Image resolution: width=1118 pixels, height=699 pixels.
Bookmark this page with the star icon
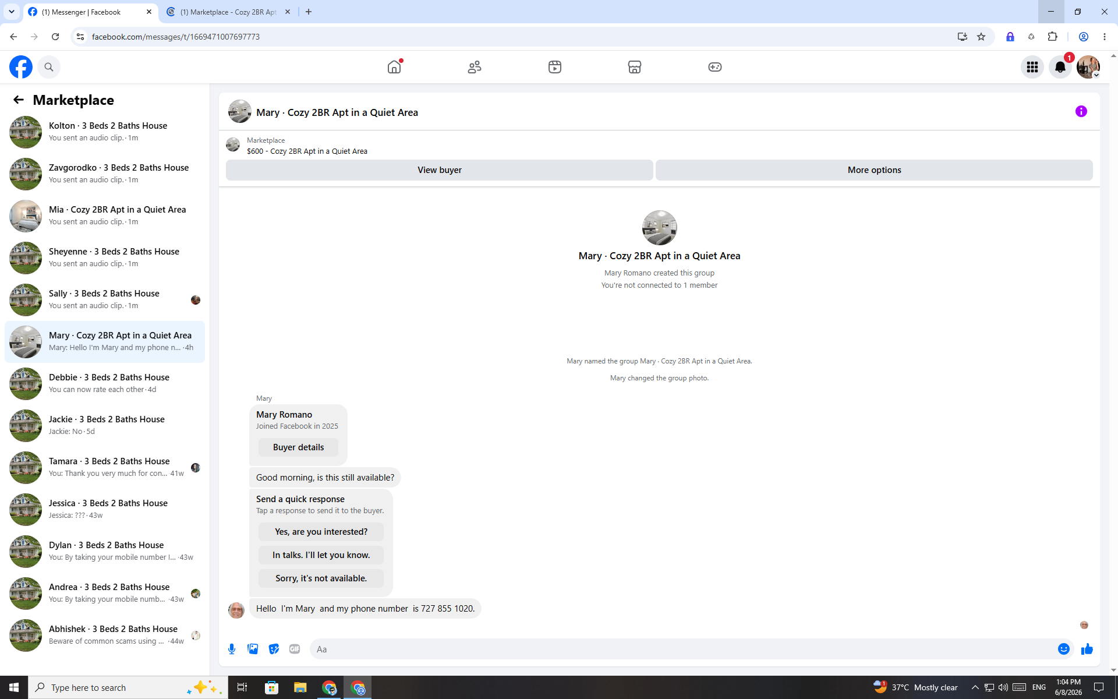pyautogui.click(x=981, y=37)
